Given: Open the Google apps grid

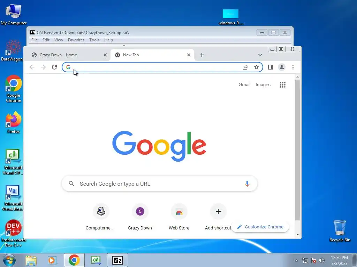Looking at the screenshot, I should [282, 85].
